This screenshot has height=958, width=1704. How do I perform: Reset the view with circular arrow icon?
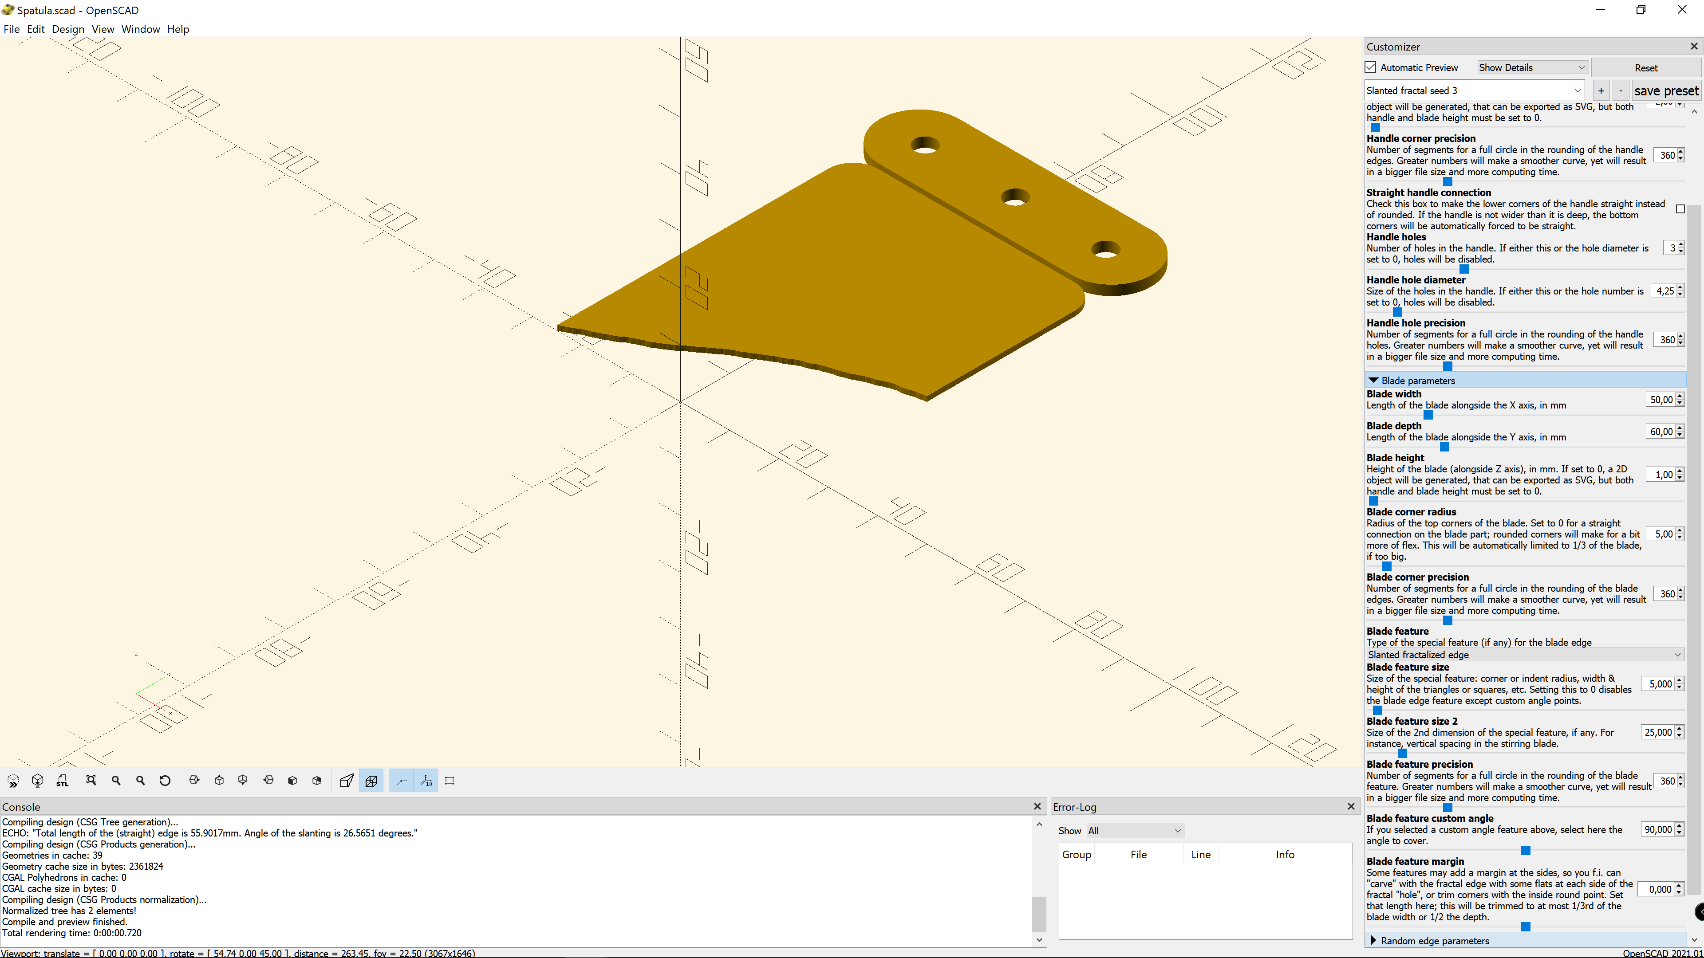[166, 781]
